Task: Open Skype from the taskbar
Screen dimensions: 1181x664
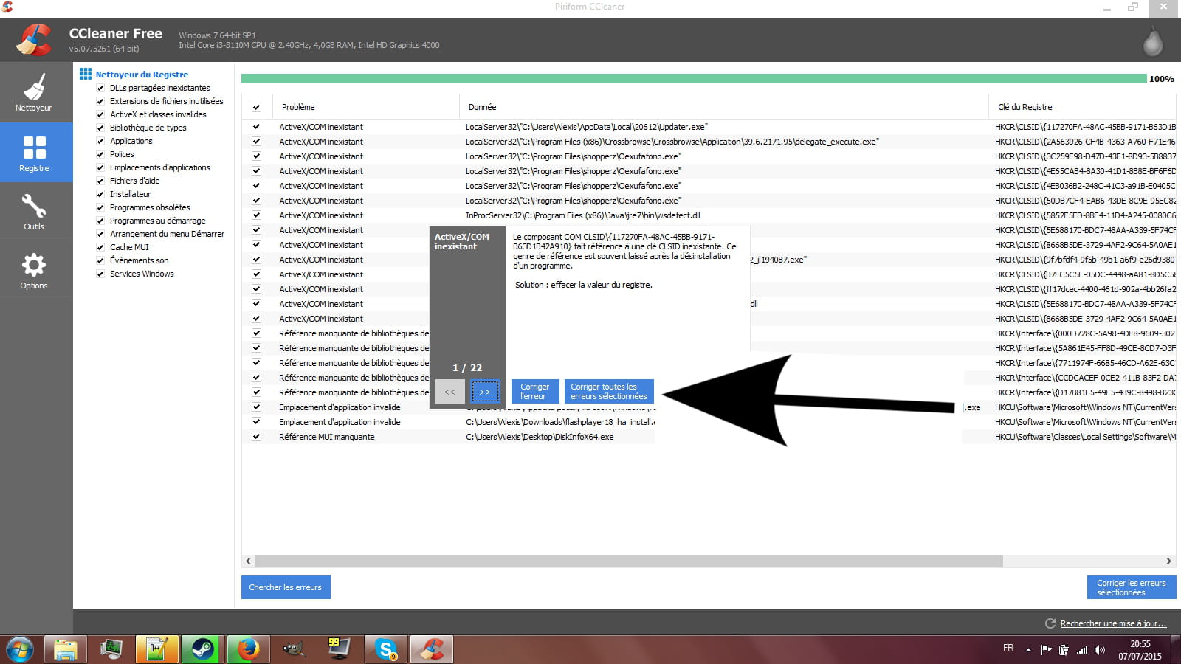Action: point(385,649)
